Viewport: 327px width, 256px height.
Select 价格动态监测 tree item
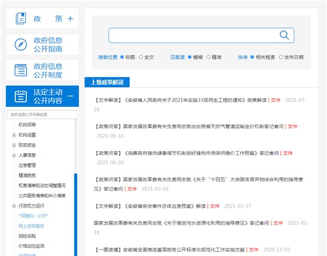click(x=31, y=246)
